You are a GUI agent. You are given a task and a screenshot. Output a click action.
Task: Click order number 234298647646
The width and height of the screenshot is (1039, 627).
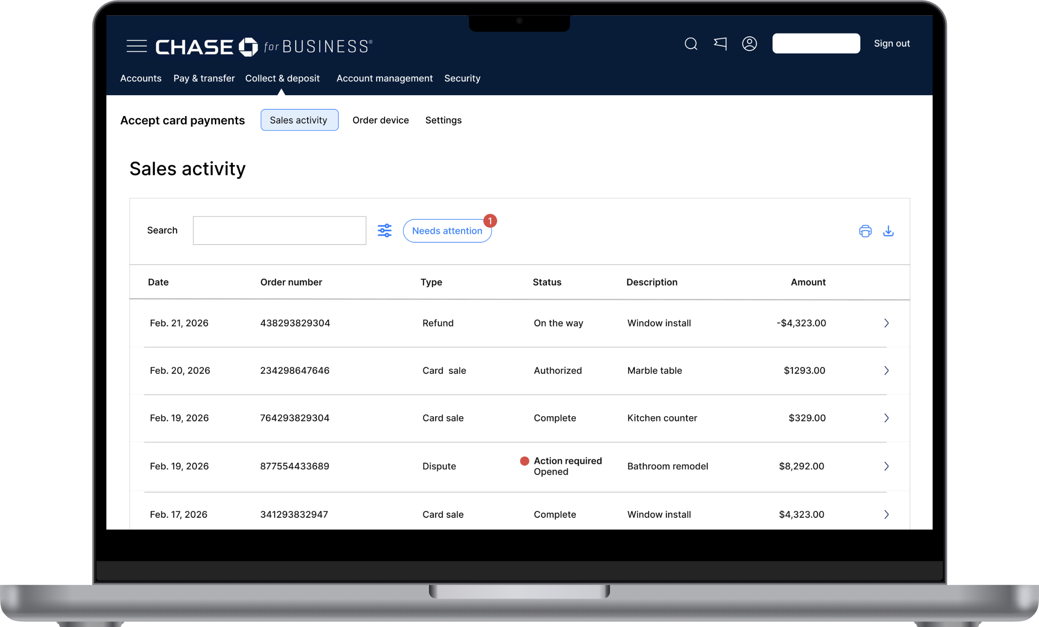pos(295,370)
